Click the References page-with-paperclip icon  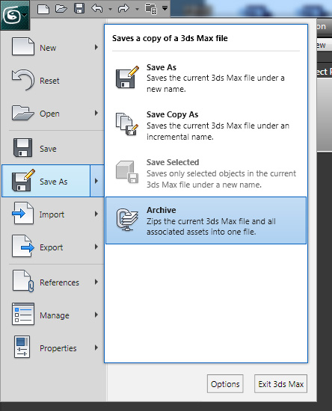point(23,281)
